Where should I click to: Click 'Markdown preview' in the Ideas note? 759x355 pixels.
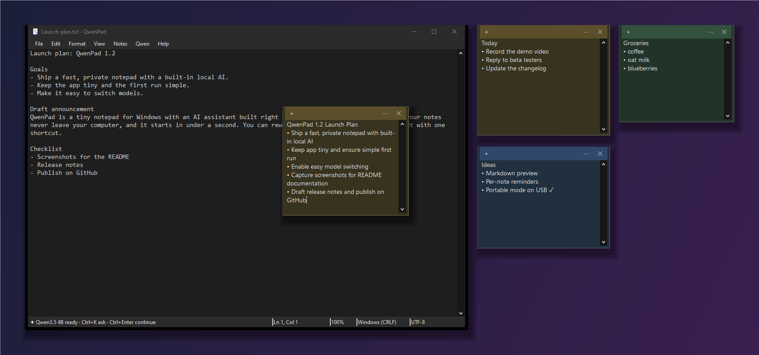[x=512, y=174]
